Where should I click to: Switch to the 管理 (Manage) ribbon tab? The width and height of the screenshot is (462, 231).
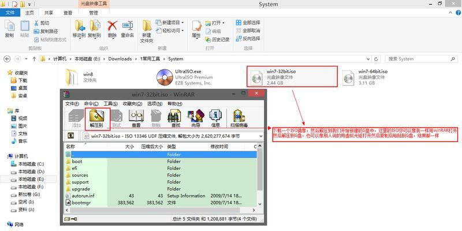(x=94, y=13)
